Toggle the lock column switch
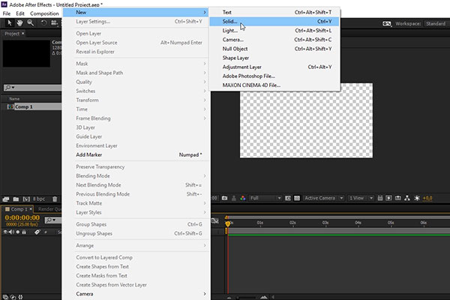This screenshot has height=300, width=450. pyautogui.click(x=24, y=232)
